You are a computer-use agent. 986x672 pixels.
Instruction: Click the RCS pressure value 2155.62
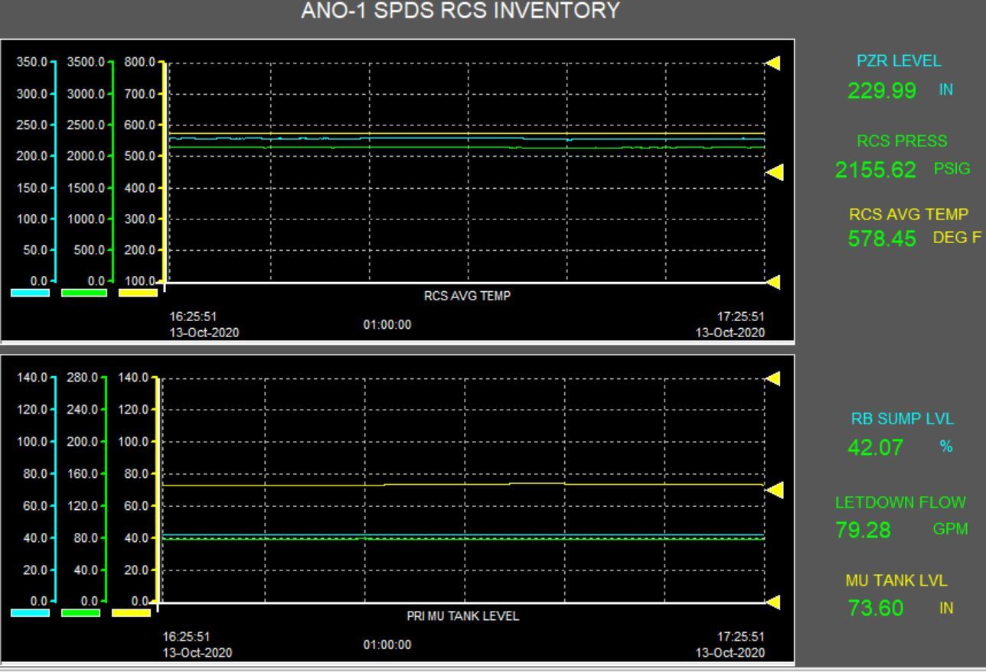click(x=875, y=170)
